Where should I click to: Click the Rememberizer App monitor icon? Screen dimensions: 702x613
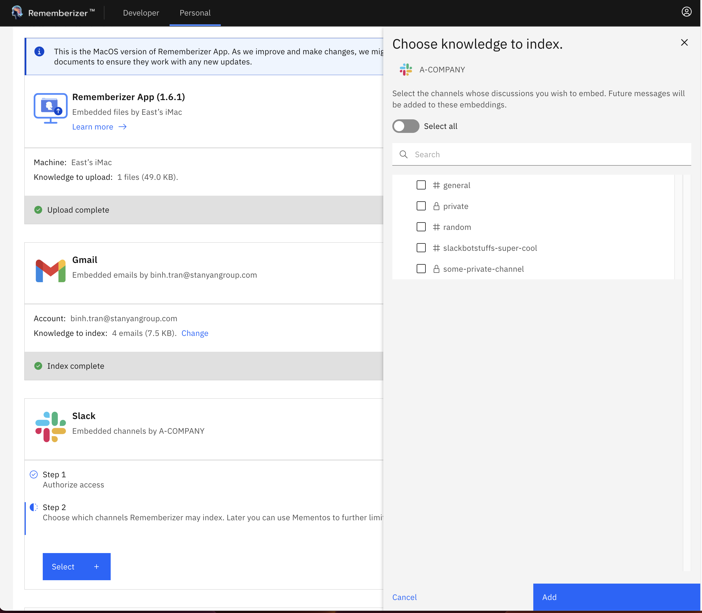coord(51,108)
